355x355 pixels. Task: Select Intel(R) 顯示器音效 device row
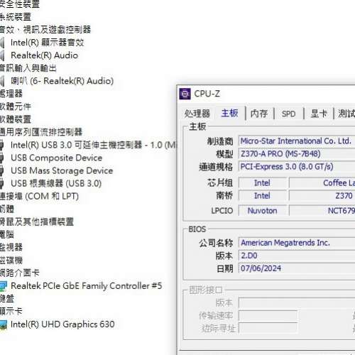tap(47, 43)
